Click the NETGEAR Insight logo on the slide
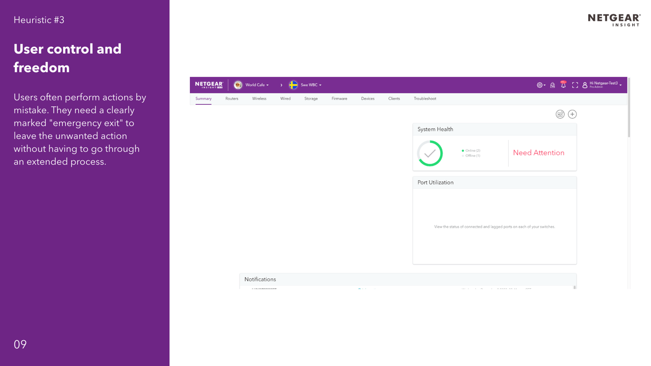651x366 pixels. click(614, 20)
